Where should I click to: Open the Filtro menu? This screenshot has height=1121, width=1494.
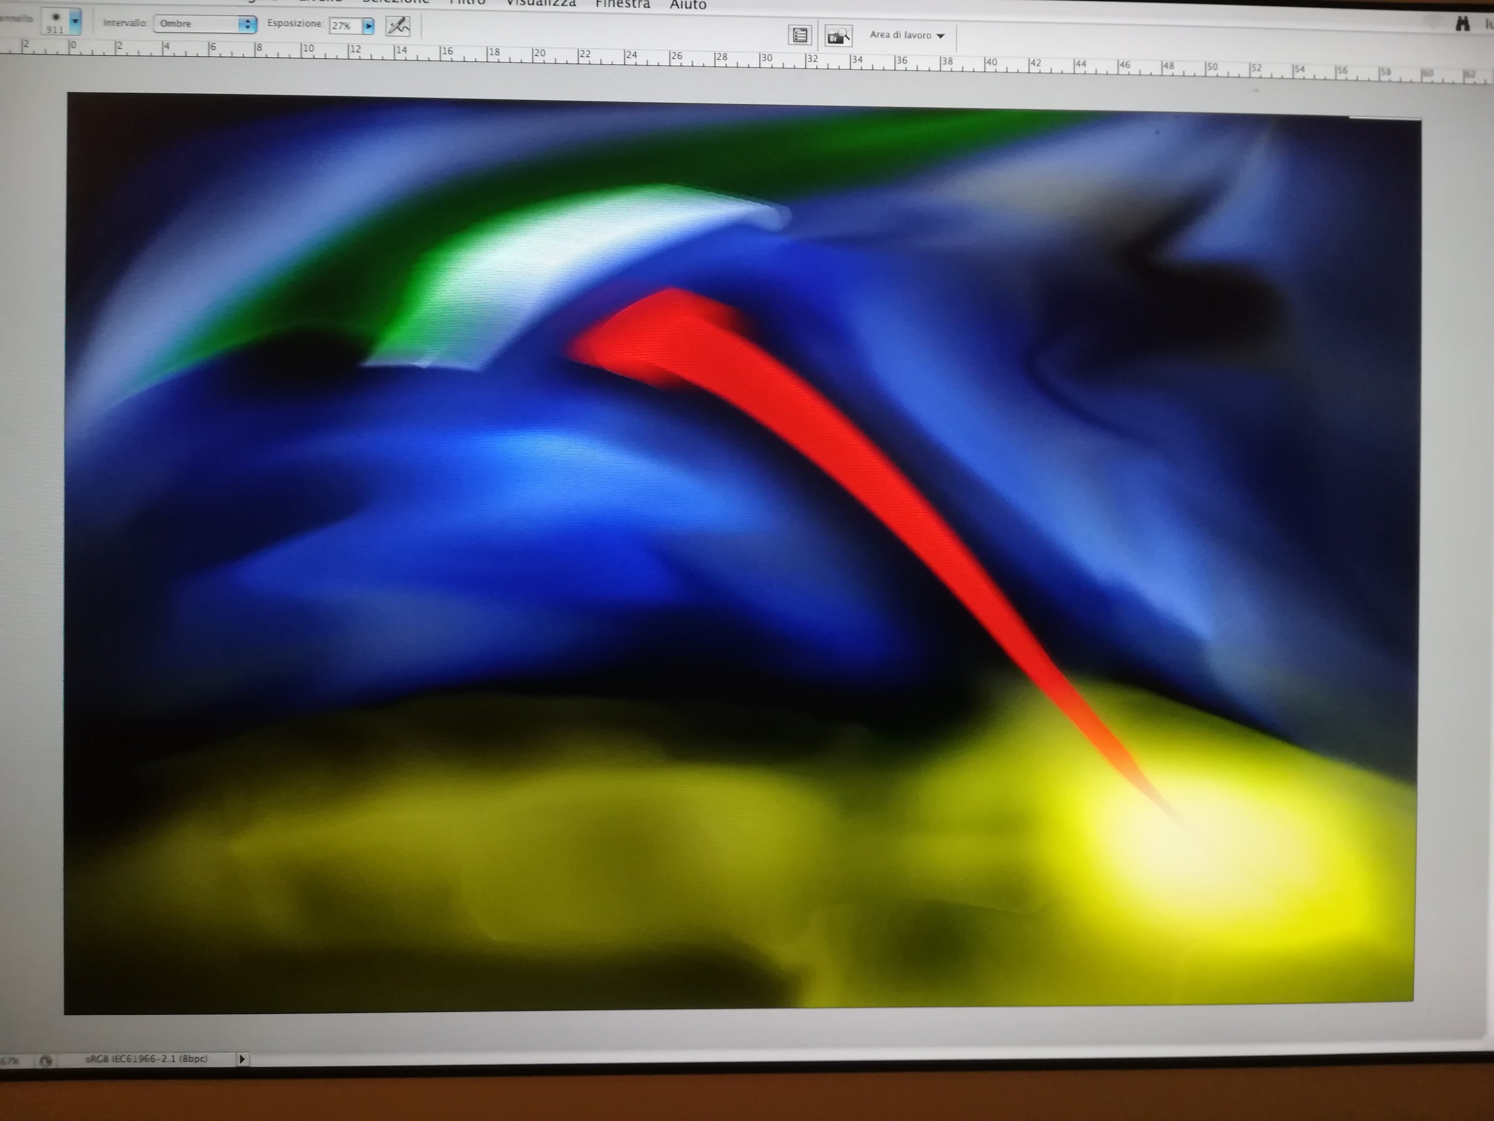pos(467,2)
